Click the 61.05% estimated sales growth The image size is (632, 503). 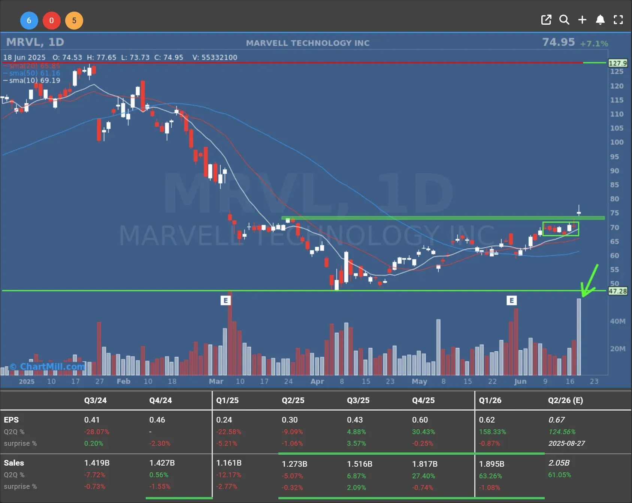coord(560,475)
